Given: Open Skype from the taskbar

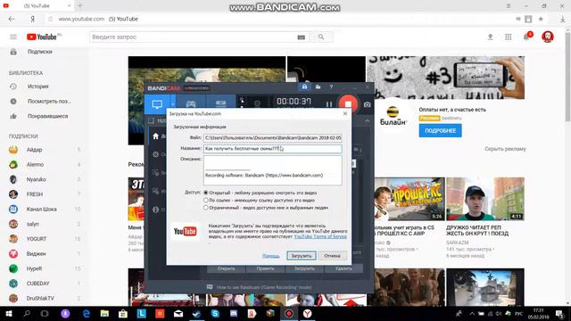Looking at the screenshot, I should tap(215, 313).
